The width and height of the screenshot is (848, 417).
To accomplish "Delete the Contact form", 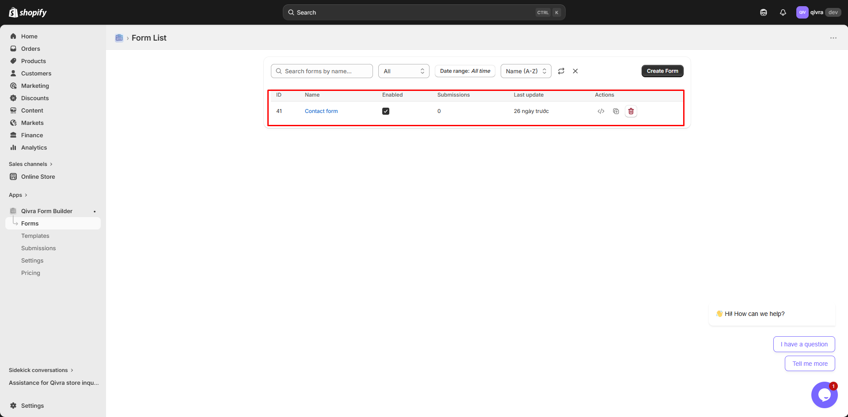I will [x=631, y=111].
